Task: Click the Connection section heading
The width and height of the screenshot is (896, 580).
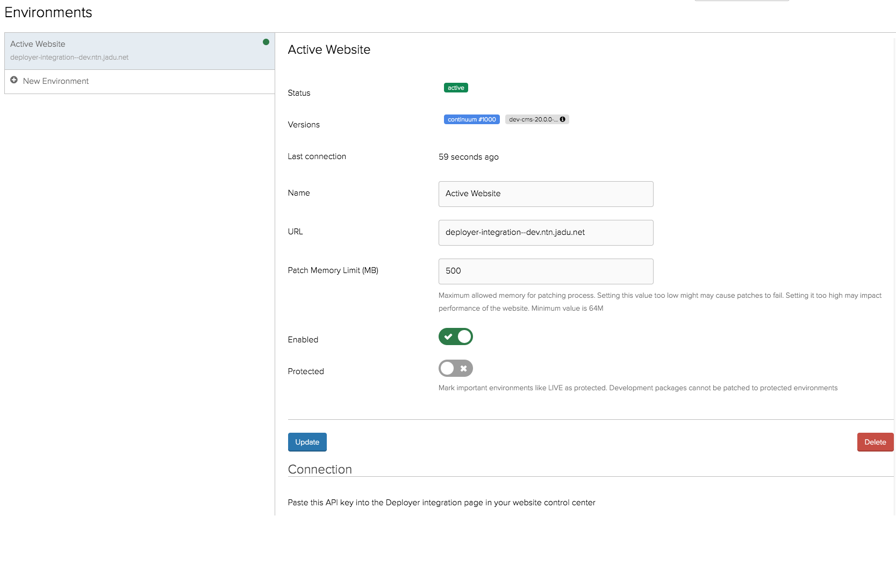Action: pyautogui.click(x=320, y=469)
